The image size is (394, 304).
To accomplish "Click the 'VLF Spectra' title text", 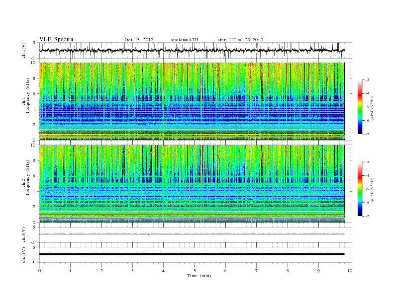I will tap(56, 39).
